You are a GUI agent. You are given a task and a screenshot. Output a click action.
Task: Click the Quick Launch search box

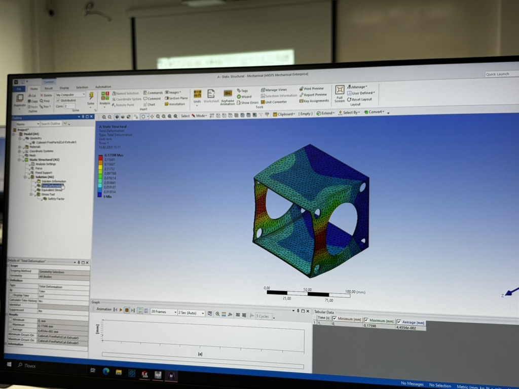(501, 74)
